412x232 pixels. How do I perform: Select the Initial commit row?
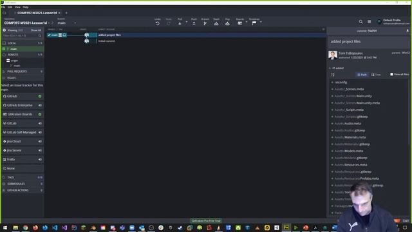(185, 41)
